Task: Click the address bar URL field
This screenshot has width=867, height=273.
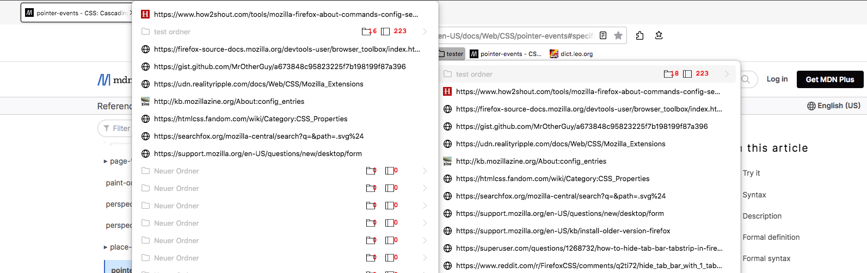Action: click(516, 36)
